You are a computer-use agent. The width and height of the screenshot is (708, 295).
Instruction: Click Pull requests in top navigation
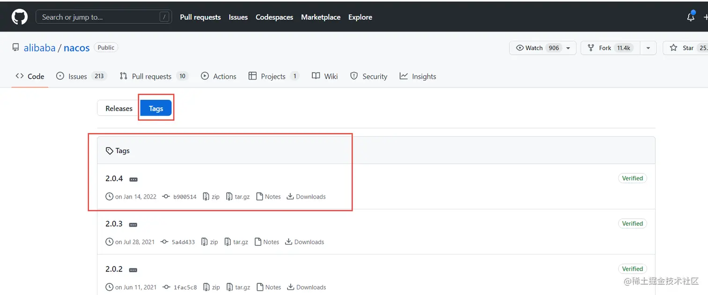tap(200, 17)
